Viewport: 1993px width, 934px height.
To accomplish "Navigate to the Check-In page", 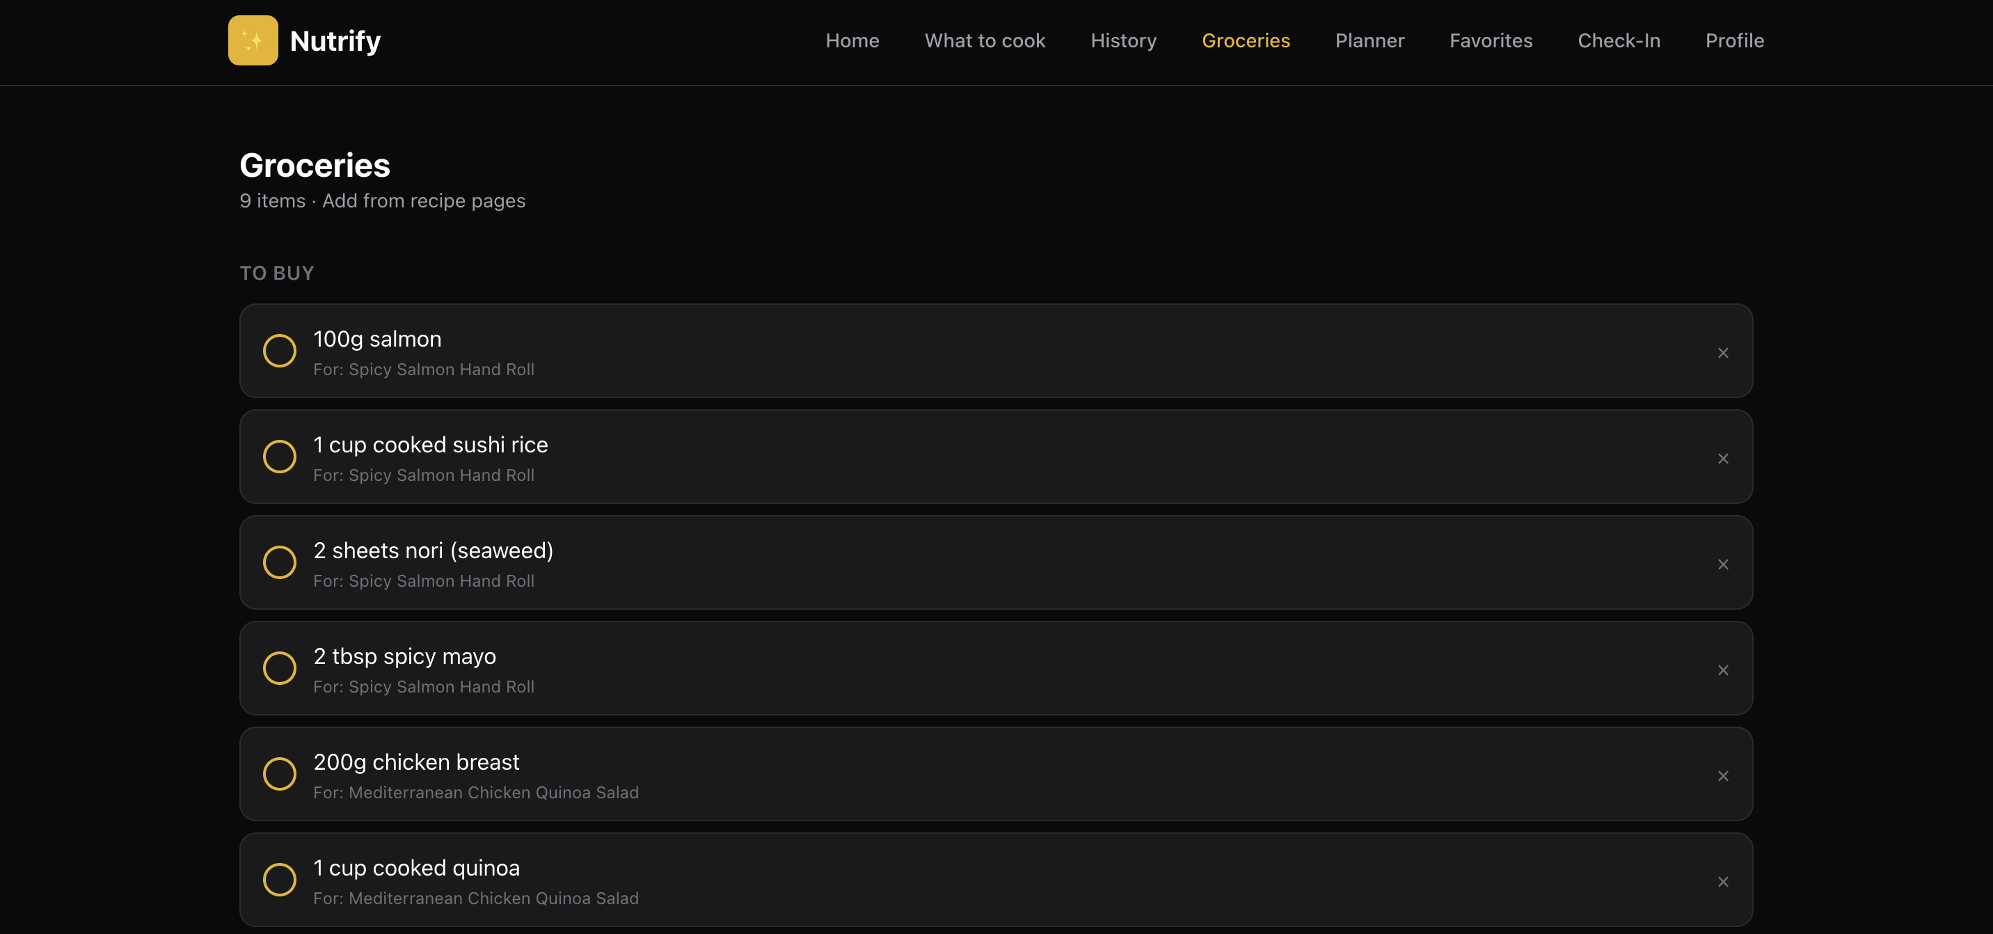I will pos(1619,40).
